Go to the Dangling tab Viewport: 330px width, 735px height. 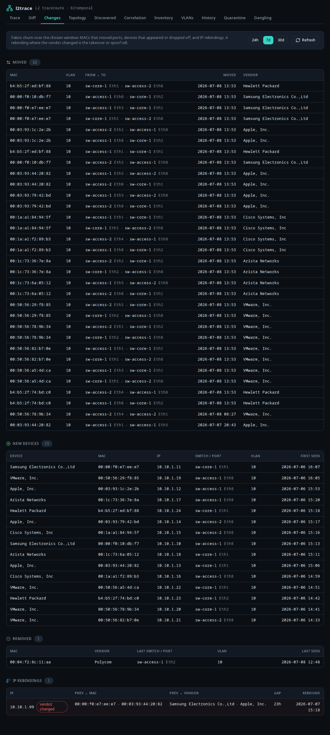[x=263, y=18]
